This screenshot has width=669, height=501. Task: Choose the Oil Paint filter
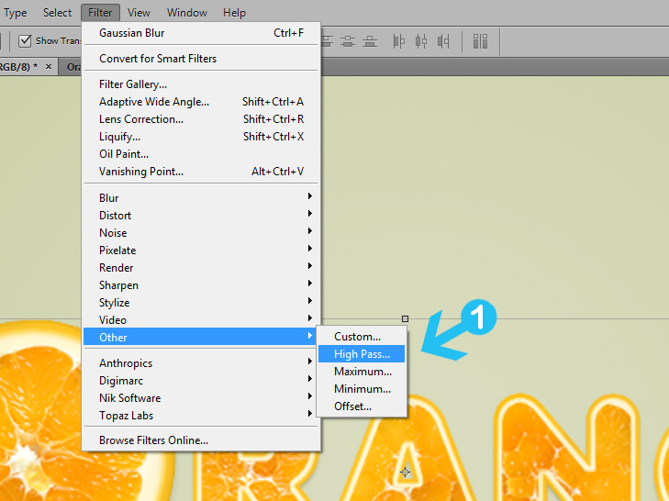coord(201,154)
